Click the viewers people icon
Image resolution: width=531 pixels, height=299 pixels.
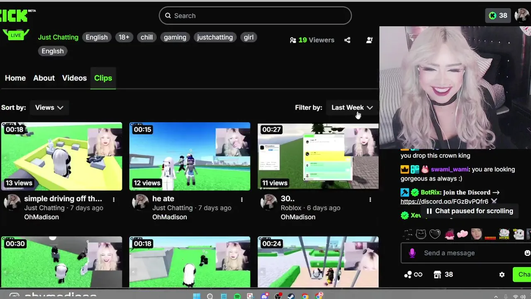[x=293, y=40]
